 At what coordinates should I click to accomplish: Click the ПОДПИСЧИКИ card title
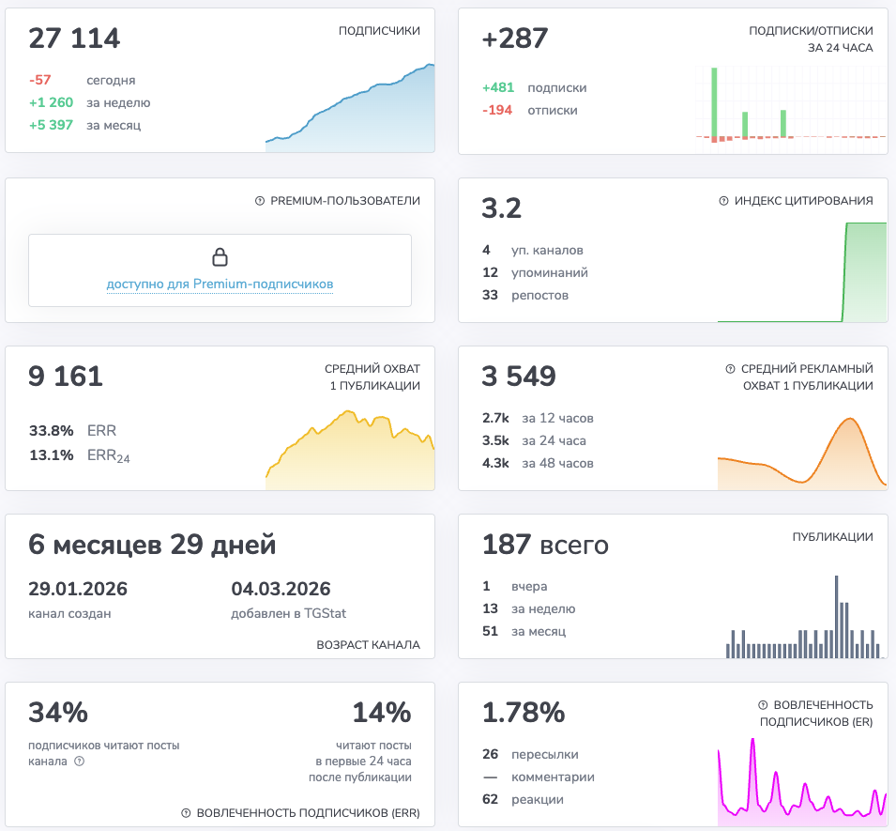pos(379,31)
